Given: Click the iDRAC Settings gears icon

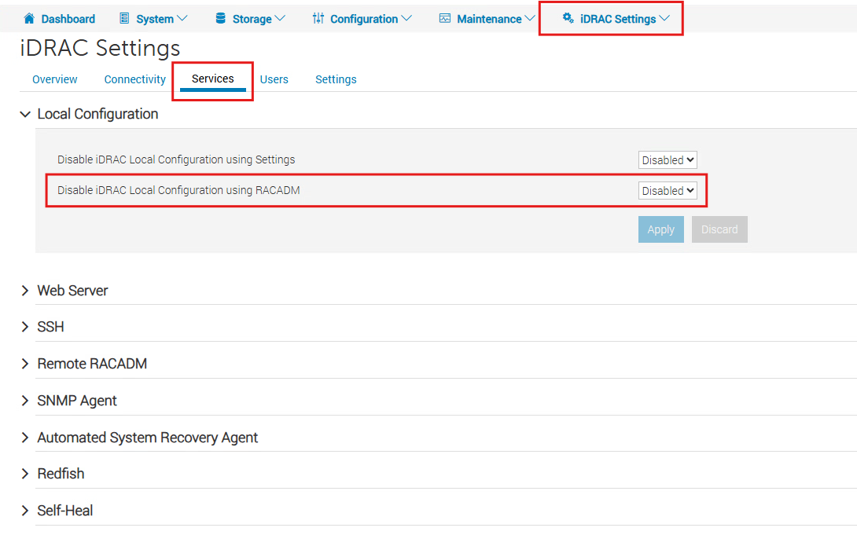Looking at the screenshot, I should [x=568, y=18].
